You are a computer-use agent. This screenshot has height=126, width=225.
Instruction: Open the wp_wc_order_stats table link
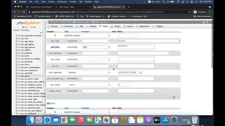pyautogui.click(x=29, y=99)
